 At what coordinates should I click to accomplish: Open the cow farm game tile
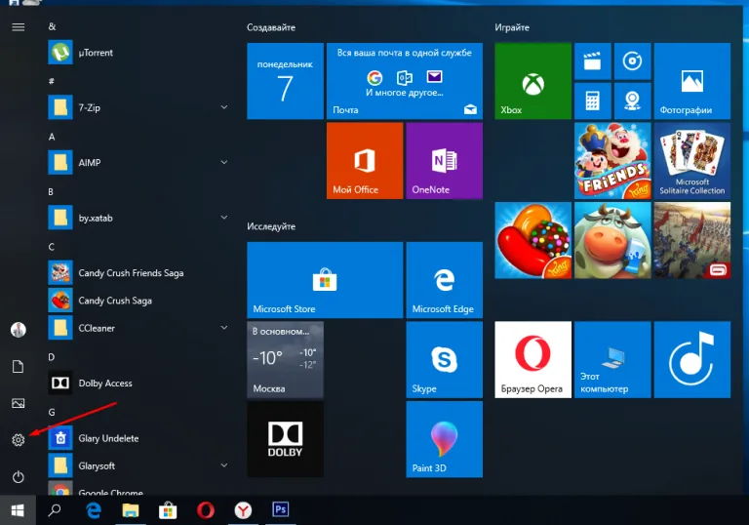click(612, 240)
